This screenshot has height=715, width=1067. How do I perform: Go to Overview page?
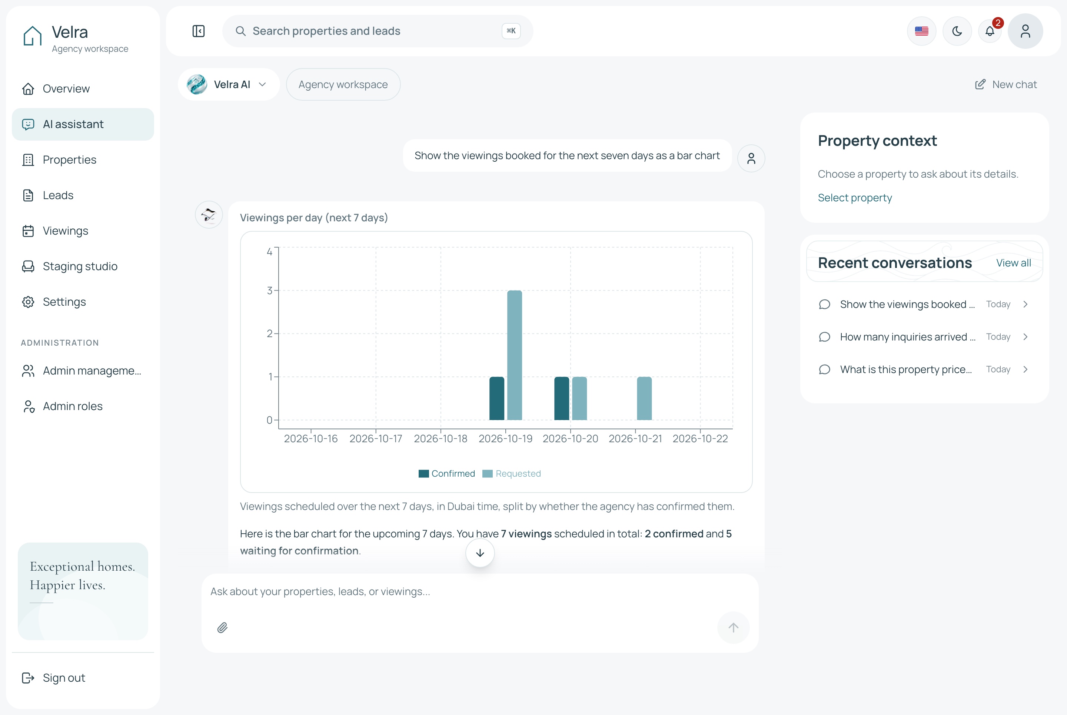(83, 88)
